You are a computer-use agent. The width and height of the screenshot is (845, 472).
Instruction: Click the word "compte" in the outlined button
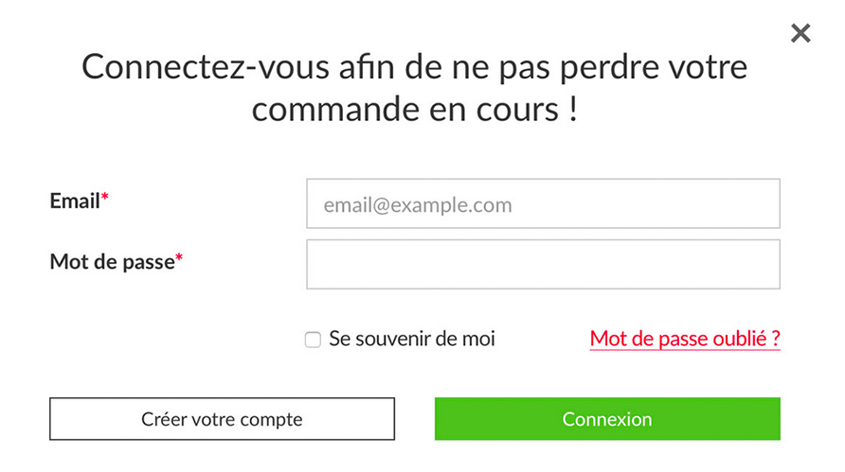point(270,419)
